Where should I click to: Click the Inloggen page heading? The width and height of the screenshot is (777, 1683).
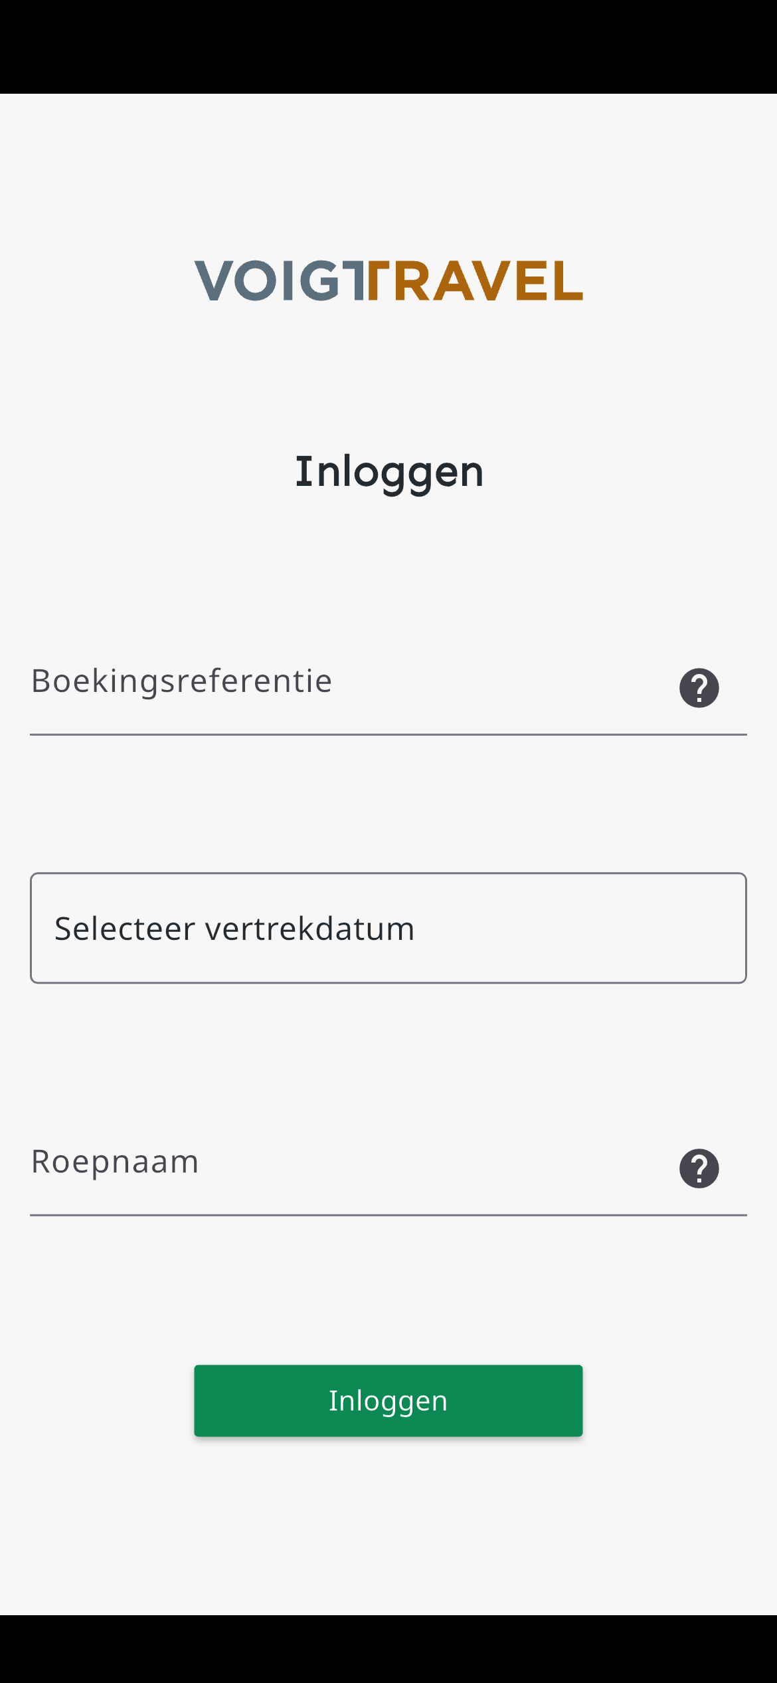click(x=389, y=473)
